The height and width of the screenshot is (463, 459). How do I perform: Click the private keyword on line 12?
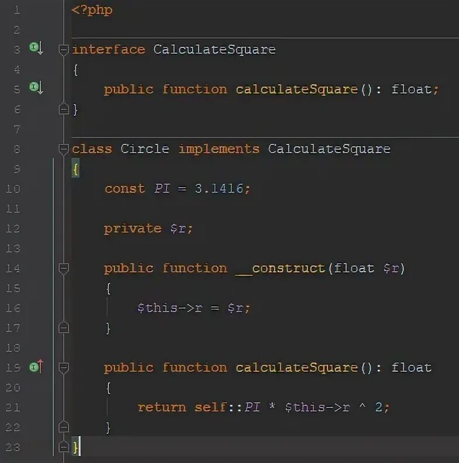tap(133, 229)
